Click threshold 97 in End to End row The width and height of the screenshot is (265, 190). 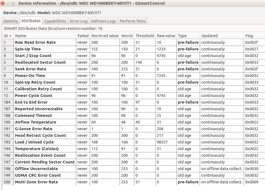click(x=138, y=102)
